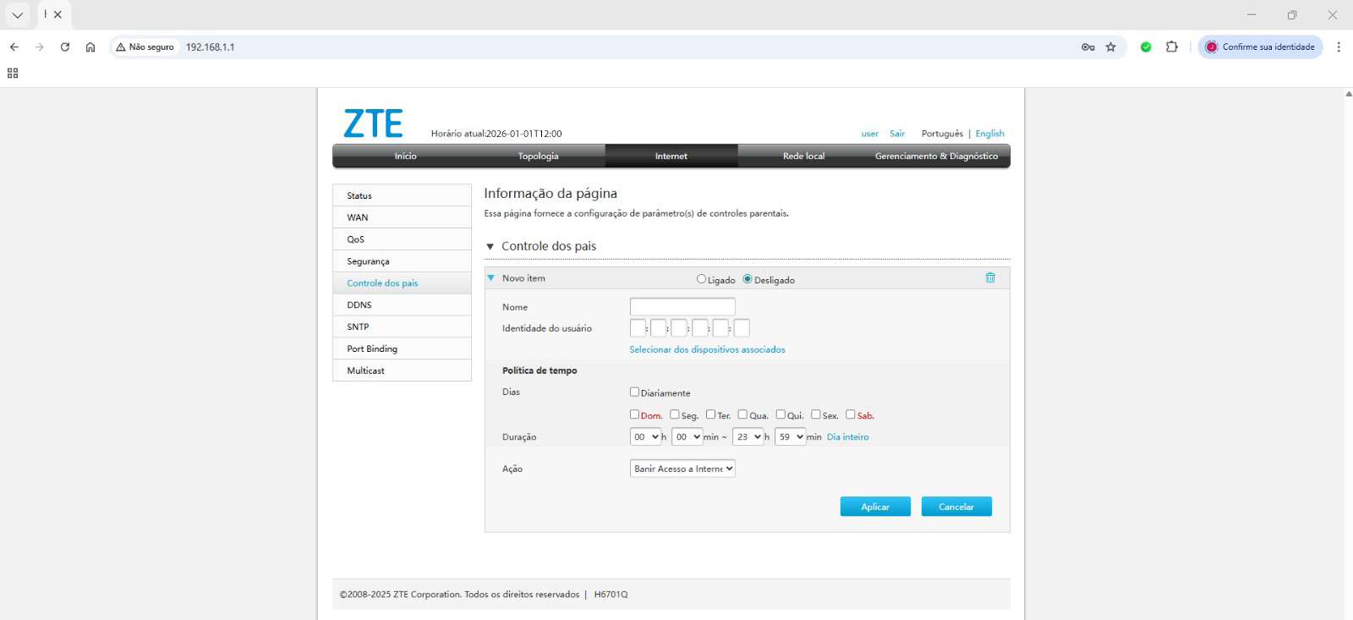Image resolution: width=1353 pixels, height=620 pixels.
Task: Open the password manager key icon
Action: [x=1087, y=47]
